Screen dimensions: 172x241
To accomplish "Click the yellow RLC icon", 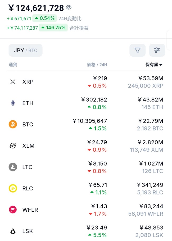I will 13,188.
